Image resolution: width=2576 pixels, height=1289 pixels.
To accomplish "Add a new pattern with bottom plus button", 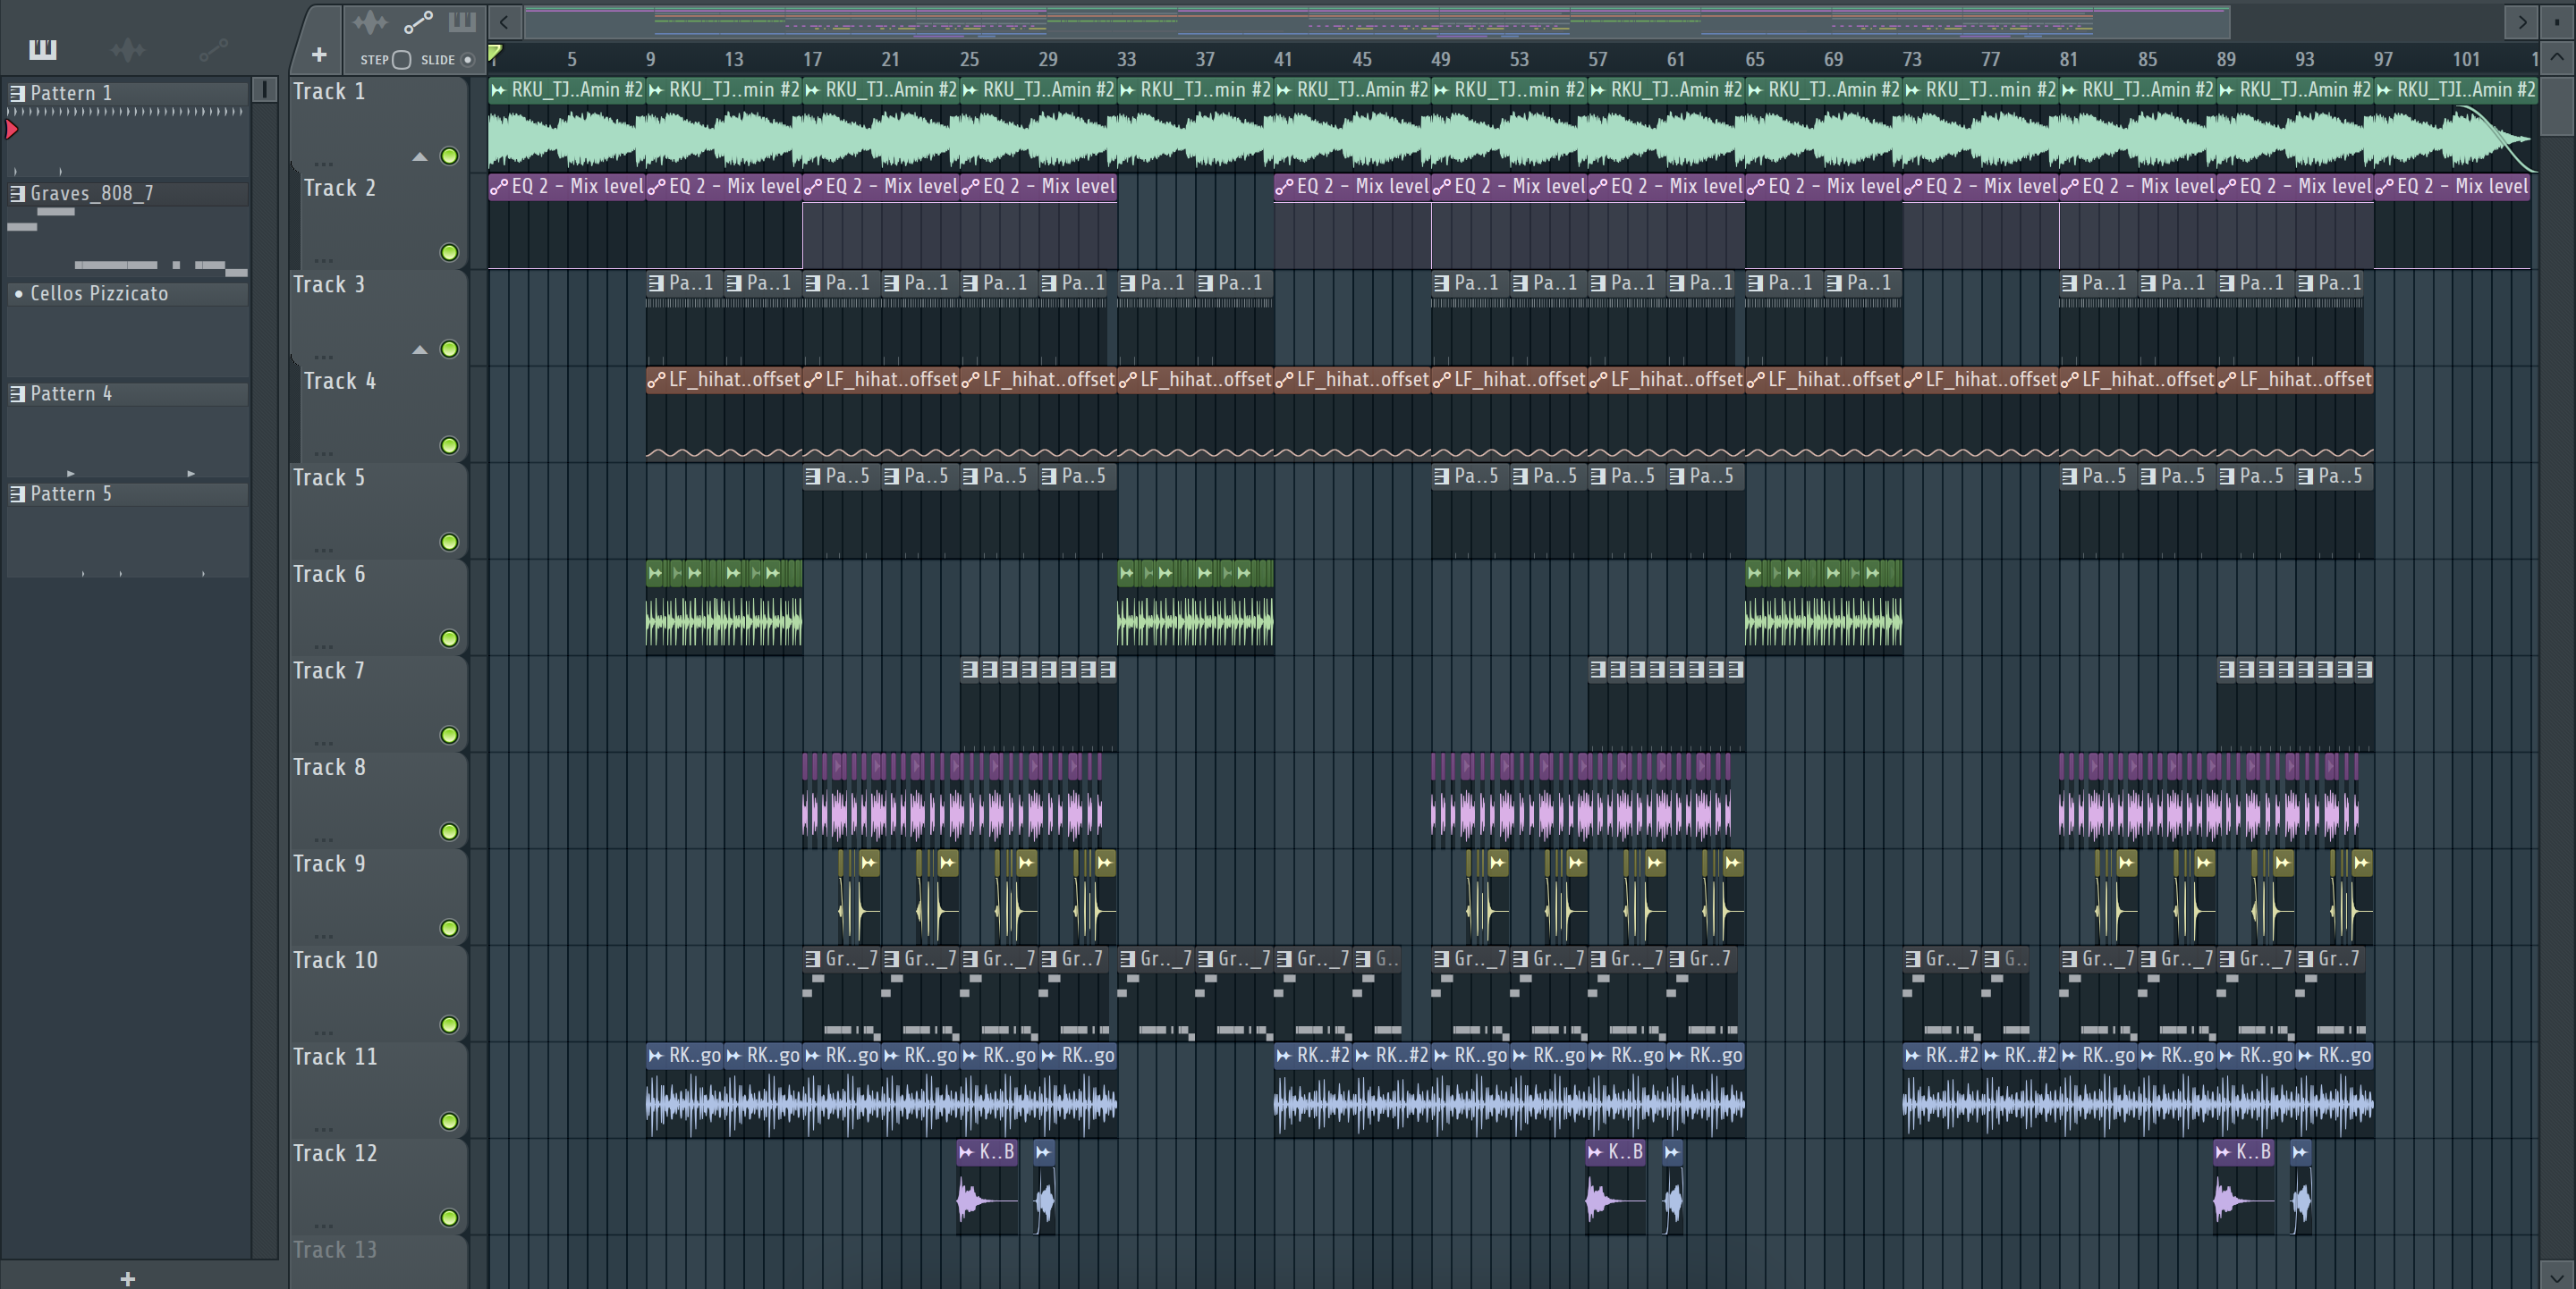I will pos(127,1278).
